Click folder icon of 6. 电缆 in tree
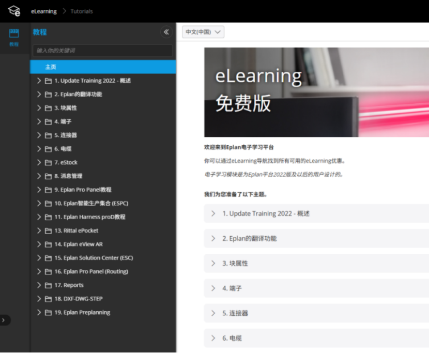The height and width of the screenshot is (353, 429). 48,149
